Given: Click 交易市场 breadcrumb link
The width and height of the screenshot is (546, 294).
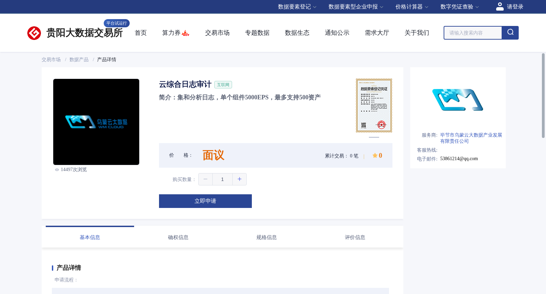Looking at the screenshot, I should tap(51, 60).
